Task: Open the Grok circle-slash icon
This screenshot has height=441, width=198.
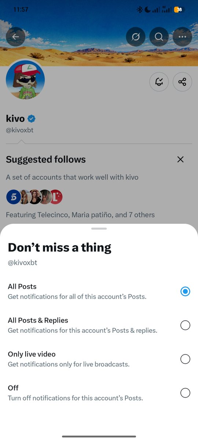Action: (x=136, y=37)
